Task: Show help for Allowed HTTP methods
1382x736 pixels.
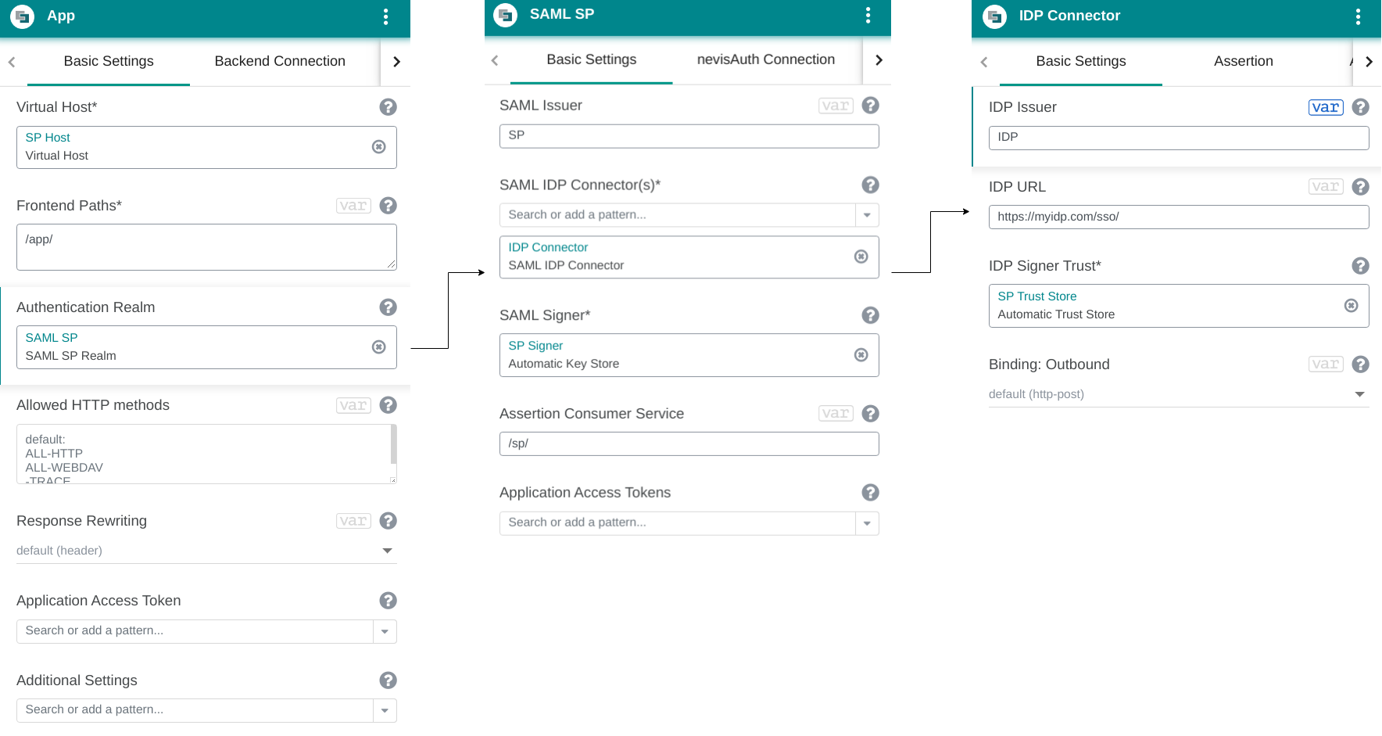Action: point(388,405)
